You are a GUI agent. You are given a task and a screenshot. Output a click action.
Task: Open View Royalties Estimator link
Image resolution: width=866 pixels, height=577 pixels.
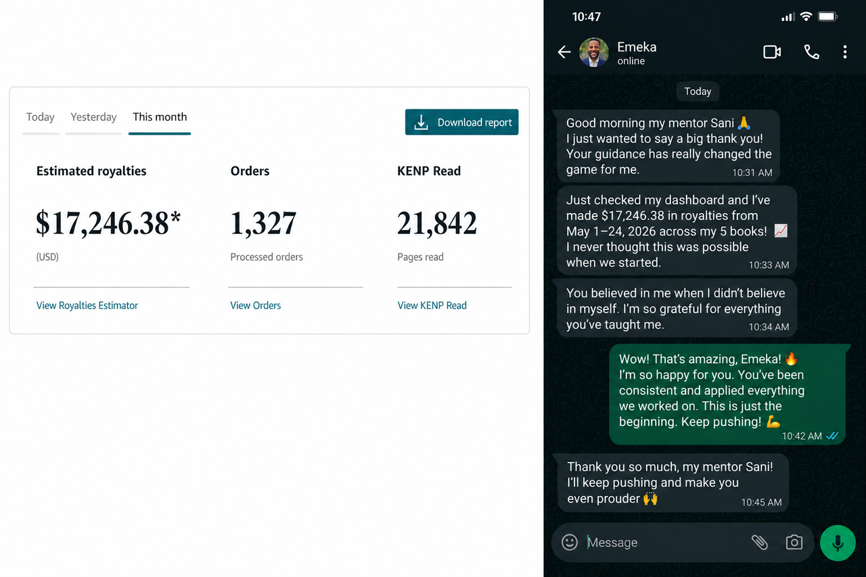coord(87,306)
